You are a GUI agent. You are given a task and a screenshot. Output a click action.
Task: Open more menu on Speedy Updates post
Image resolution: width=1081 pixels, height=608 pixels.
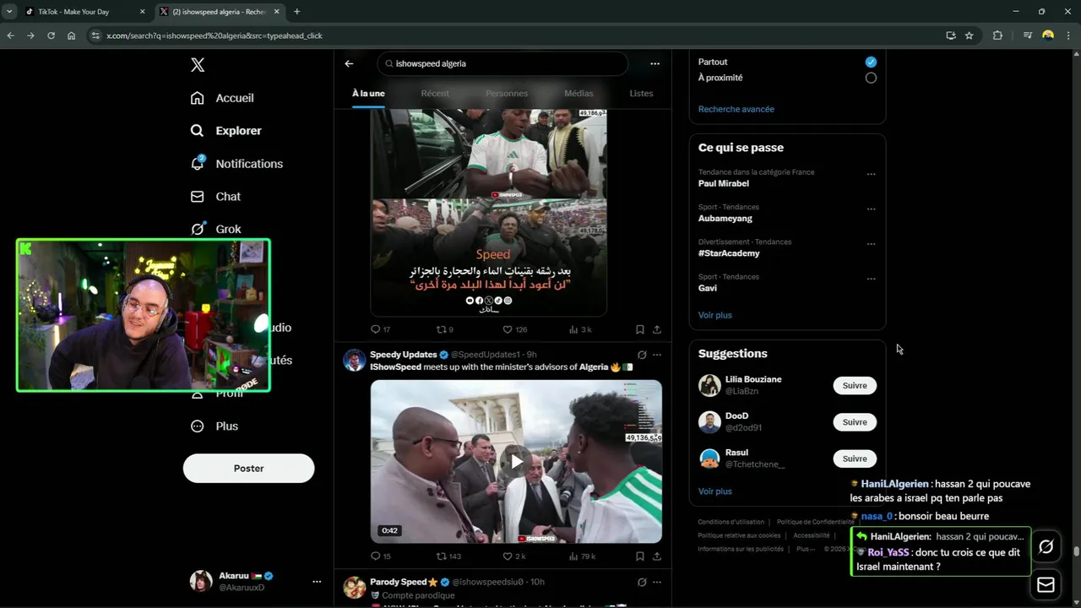pyautogui.click(x=657, y=355)
